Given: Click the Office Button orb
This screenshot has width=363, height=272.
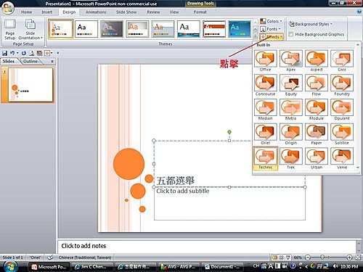Looking at the screenshot, I should 8,8.
